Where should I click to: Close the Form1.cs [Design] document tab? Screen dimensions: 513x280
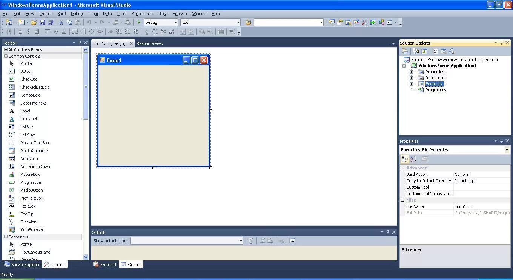click(x=131, y=43)
